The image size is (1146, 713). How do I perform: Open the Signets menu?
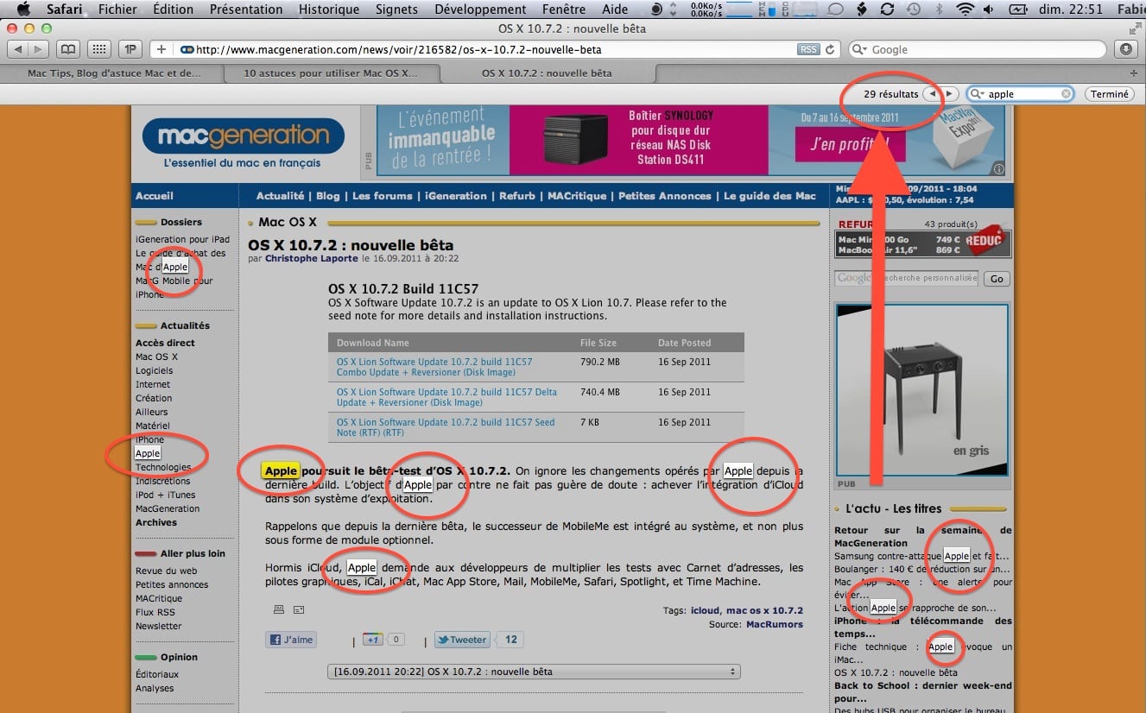(396, 9)
